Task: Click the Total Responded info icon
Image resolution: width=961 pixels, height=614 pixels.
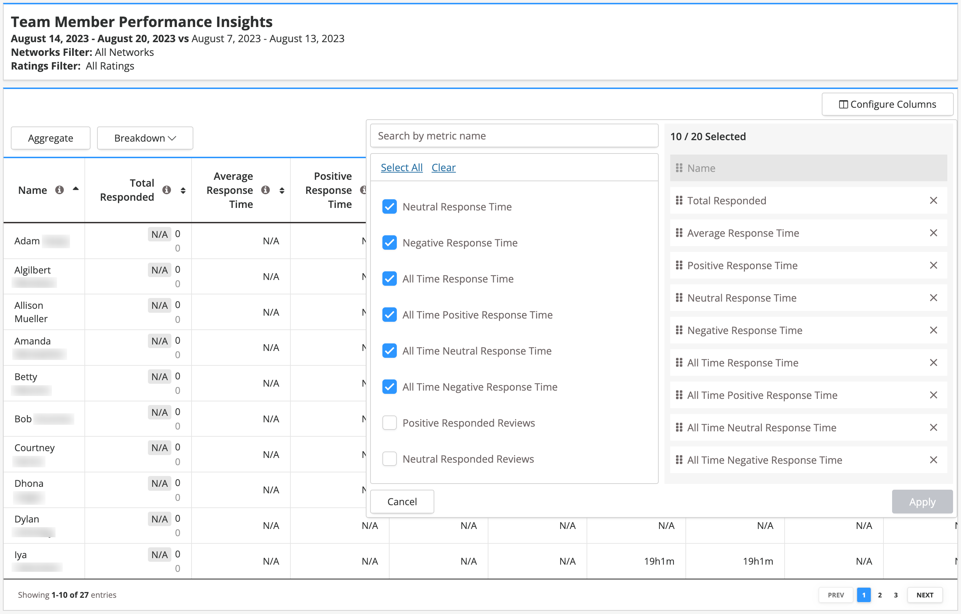Action: [167, 190]
